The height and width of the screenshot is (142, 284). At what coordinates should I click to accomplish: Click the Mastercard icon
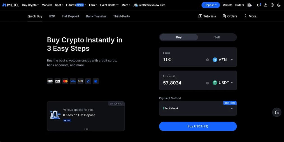(x=65, y=81)
